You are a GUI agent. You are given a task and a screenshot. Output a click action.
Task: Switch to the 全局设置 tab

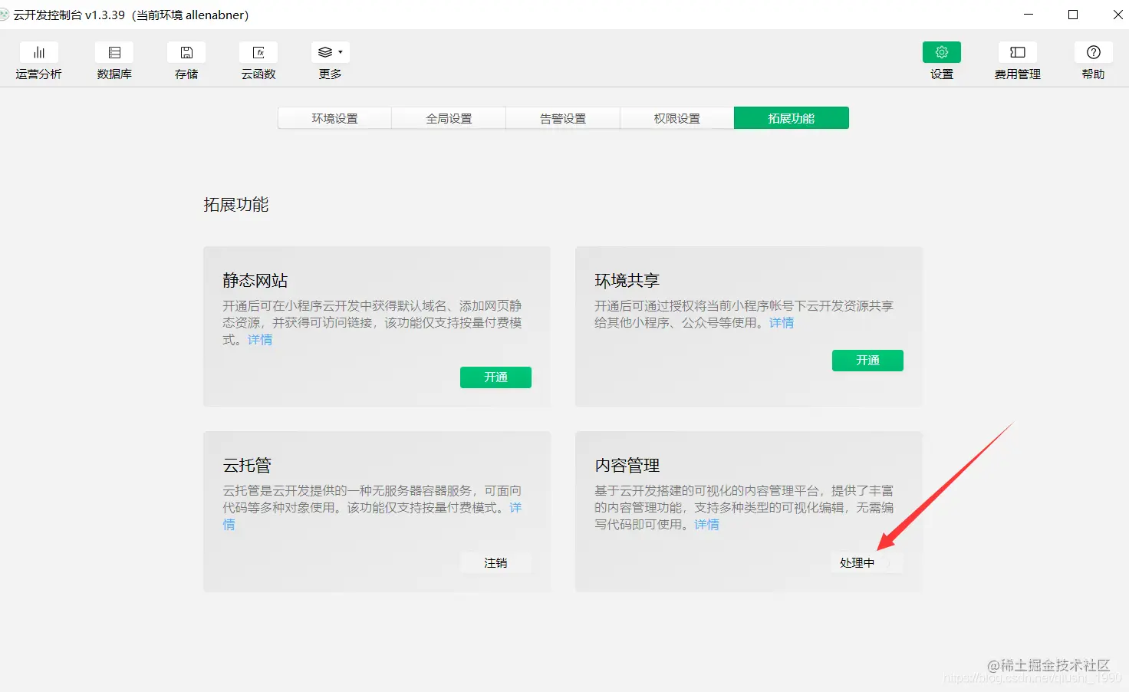449,118
